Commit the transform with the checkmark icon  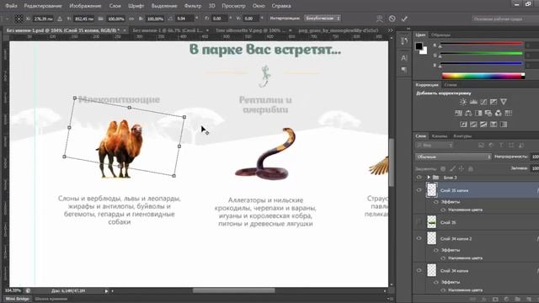point(404,19)
